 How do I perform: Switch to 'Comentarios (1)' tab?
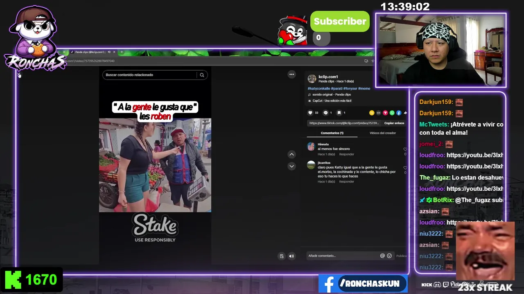click(332, 133)
